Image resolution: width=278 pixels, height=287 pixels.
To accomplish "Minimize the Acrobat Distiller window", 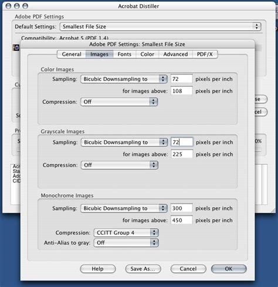I will [x=16, y=6].
